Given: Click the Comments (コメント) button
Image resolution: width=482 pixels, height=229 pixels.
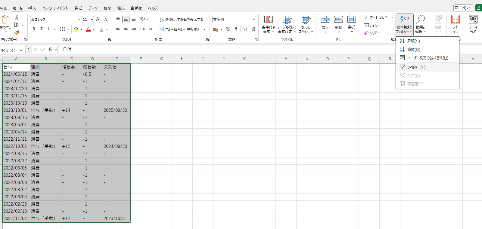Looking at the screenshot, I should [x=463, y=8].
